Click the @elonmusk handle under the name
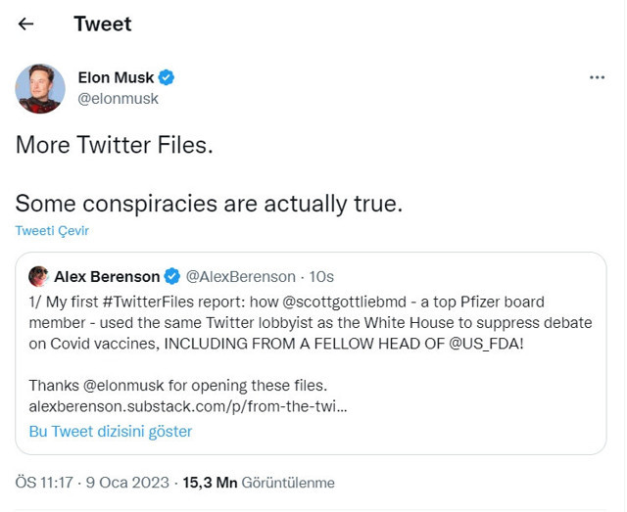627x512 pixels. tap(118, 98)
